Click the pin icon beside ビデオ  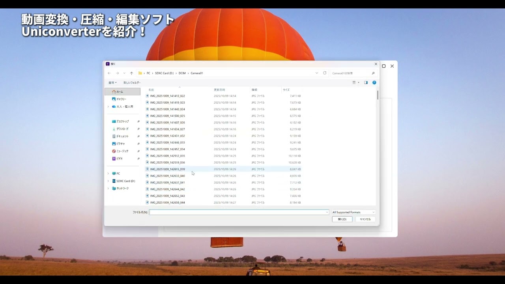pos(138,159)
